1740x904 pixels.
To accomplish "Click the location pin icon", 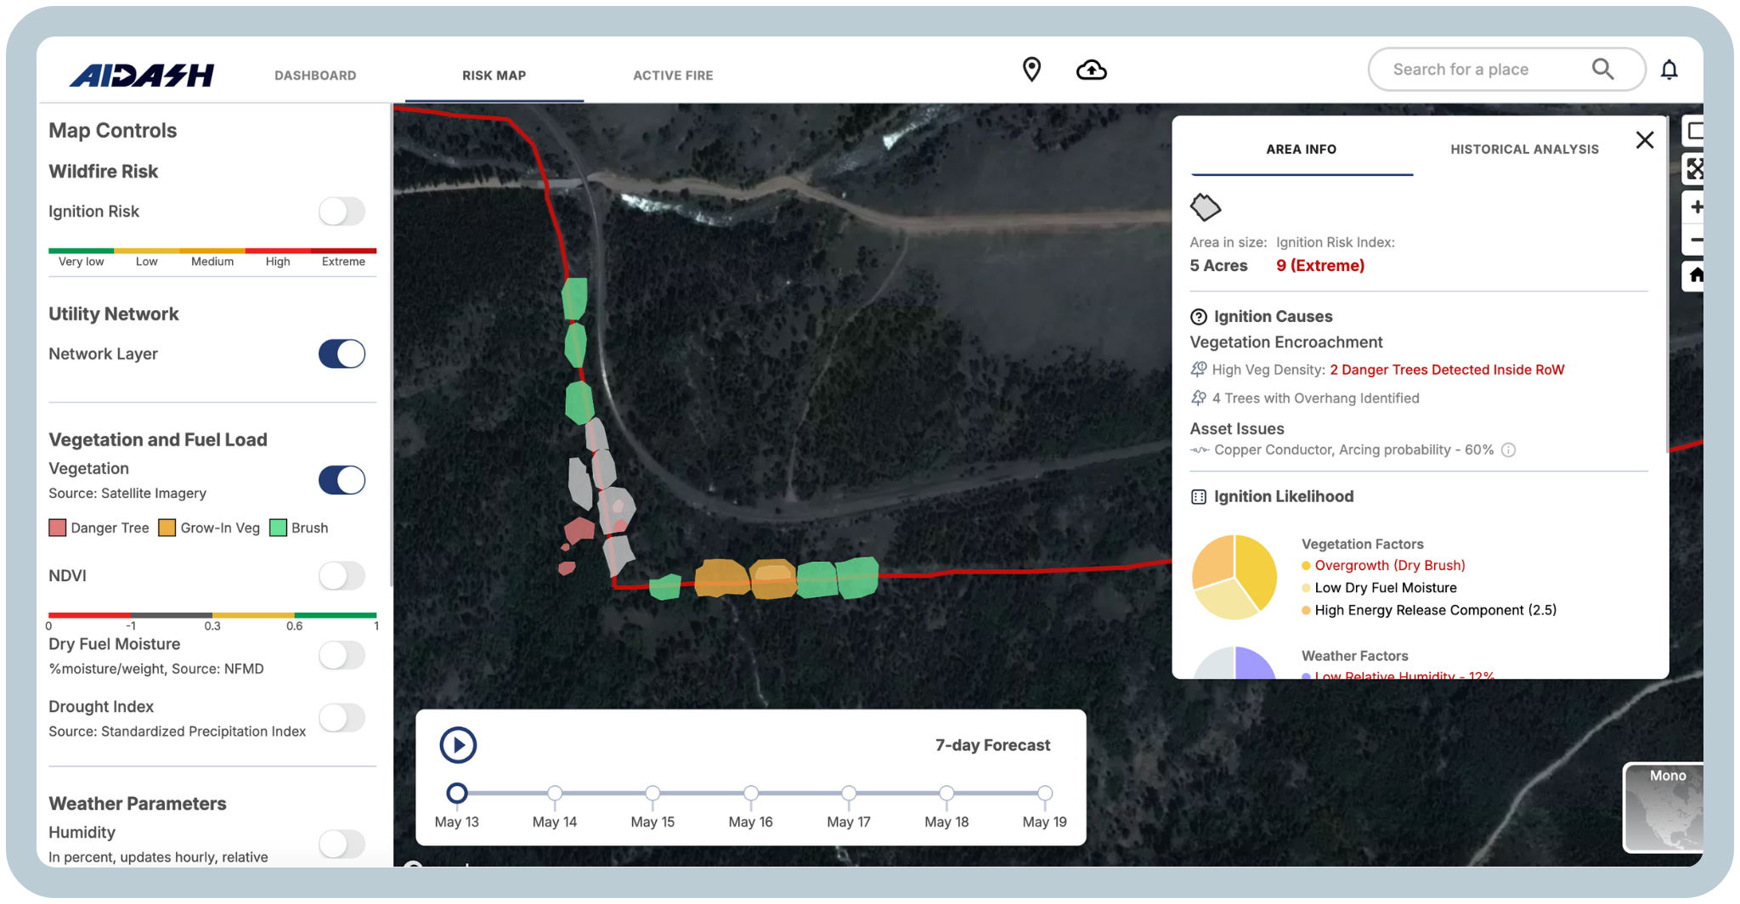I will click(1031, 70).
